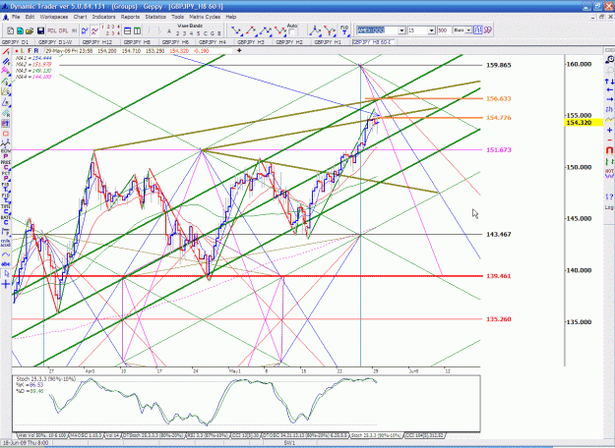The height and width of the screenshot is (448, 615).
Task: Click the RDL toolbar button
Action: click(x=52, y=30)
